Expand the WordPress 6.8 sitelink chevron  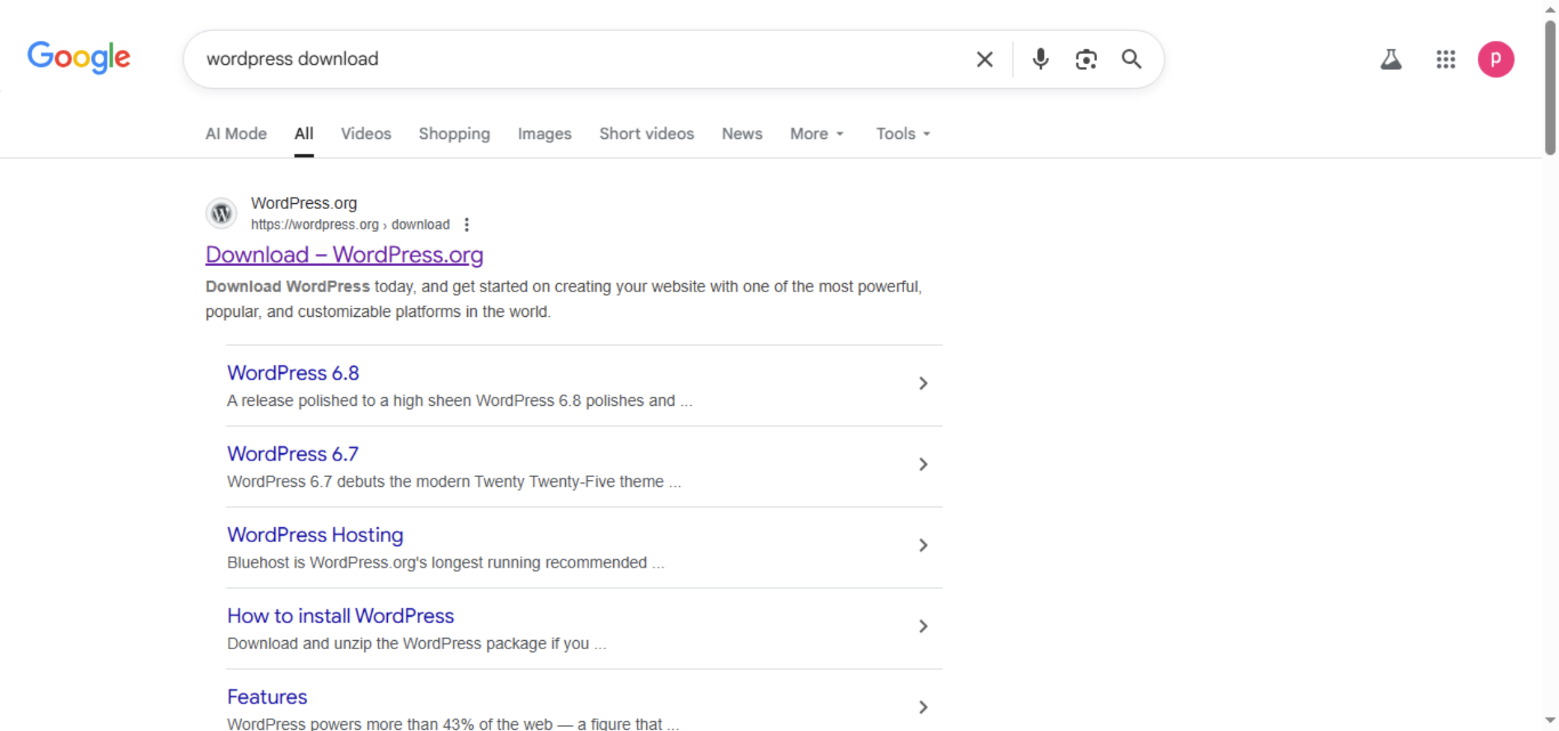pos(924,384)
